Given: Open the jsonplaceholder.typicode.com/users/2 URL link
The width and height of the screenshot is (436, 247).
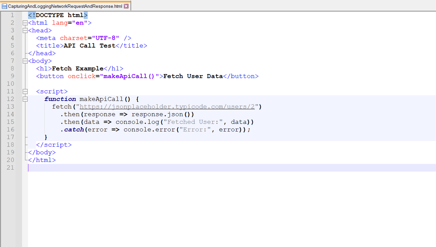Looking at the screenshot, I should pyautogui.click(x=167, y=107).
